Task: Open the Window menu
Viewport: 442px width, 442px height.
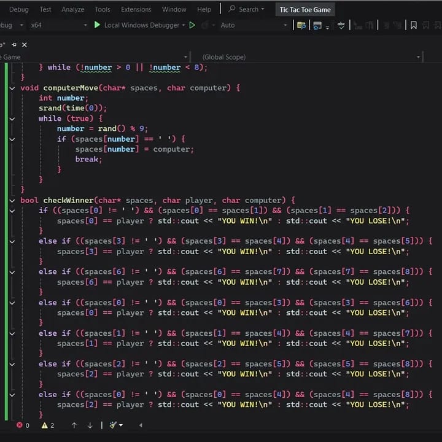Action: 174,9
